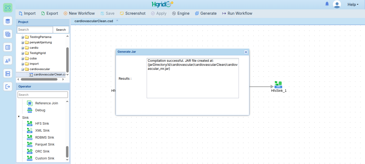This screenshot has height=164, width=365.
Task: Expand the import folder
Action: [23, 64]
